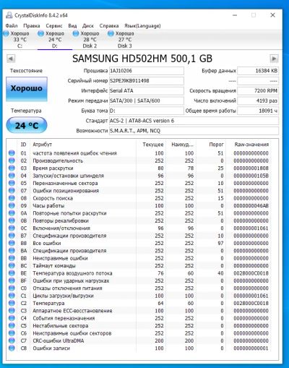Click status icon for Все ошибки row
The image size is (289, 368).
tap(12, 243)
